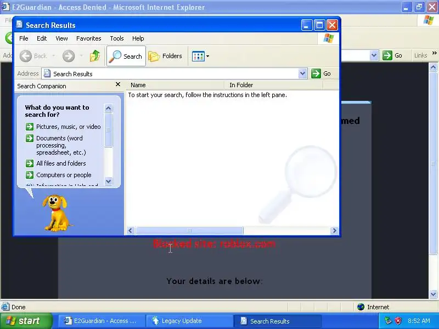Click results pane right scroll arrow

(334, 230)
